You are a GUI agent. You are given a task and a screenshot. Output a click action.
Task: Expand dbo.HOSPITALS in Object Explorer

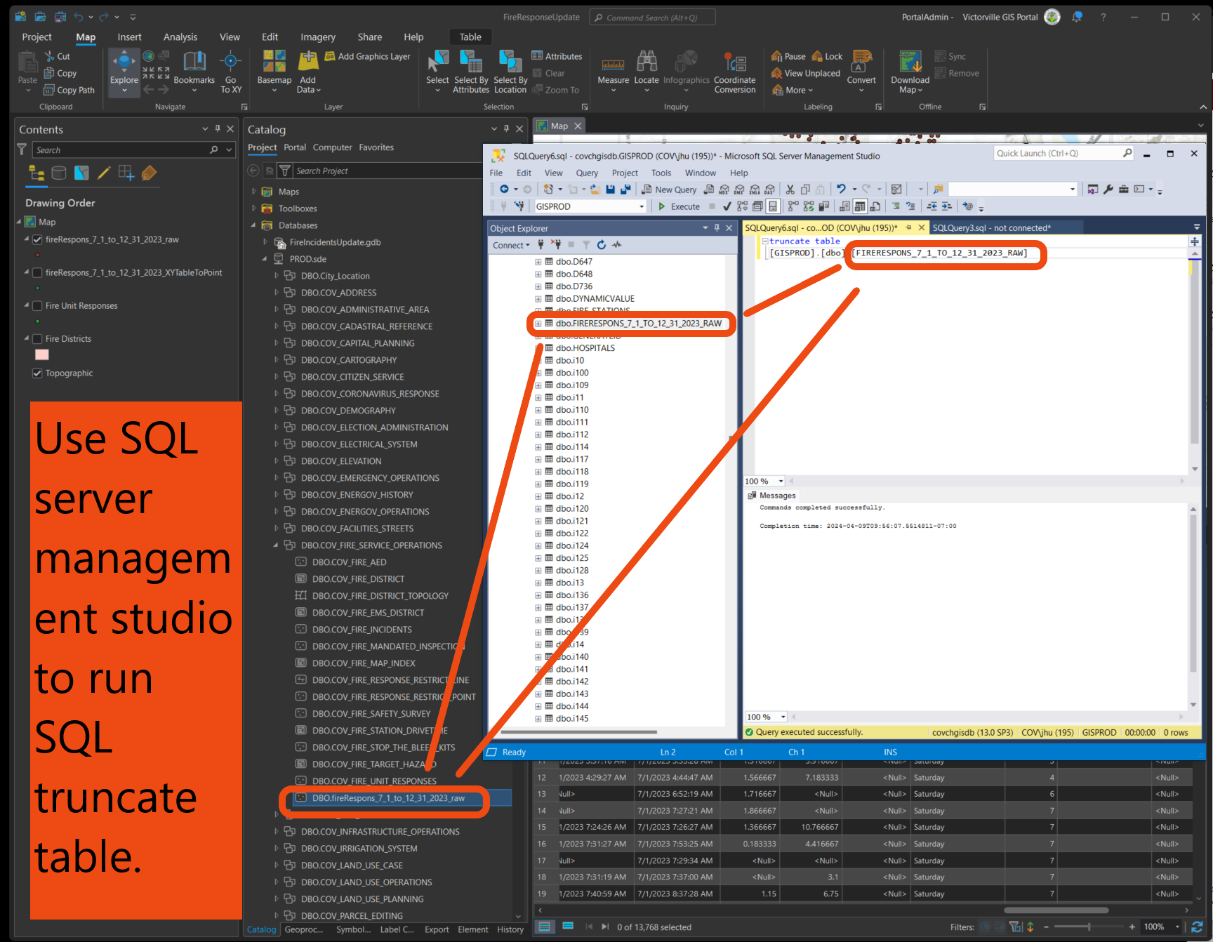coord(538,348)
